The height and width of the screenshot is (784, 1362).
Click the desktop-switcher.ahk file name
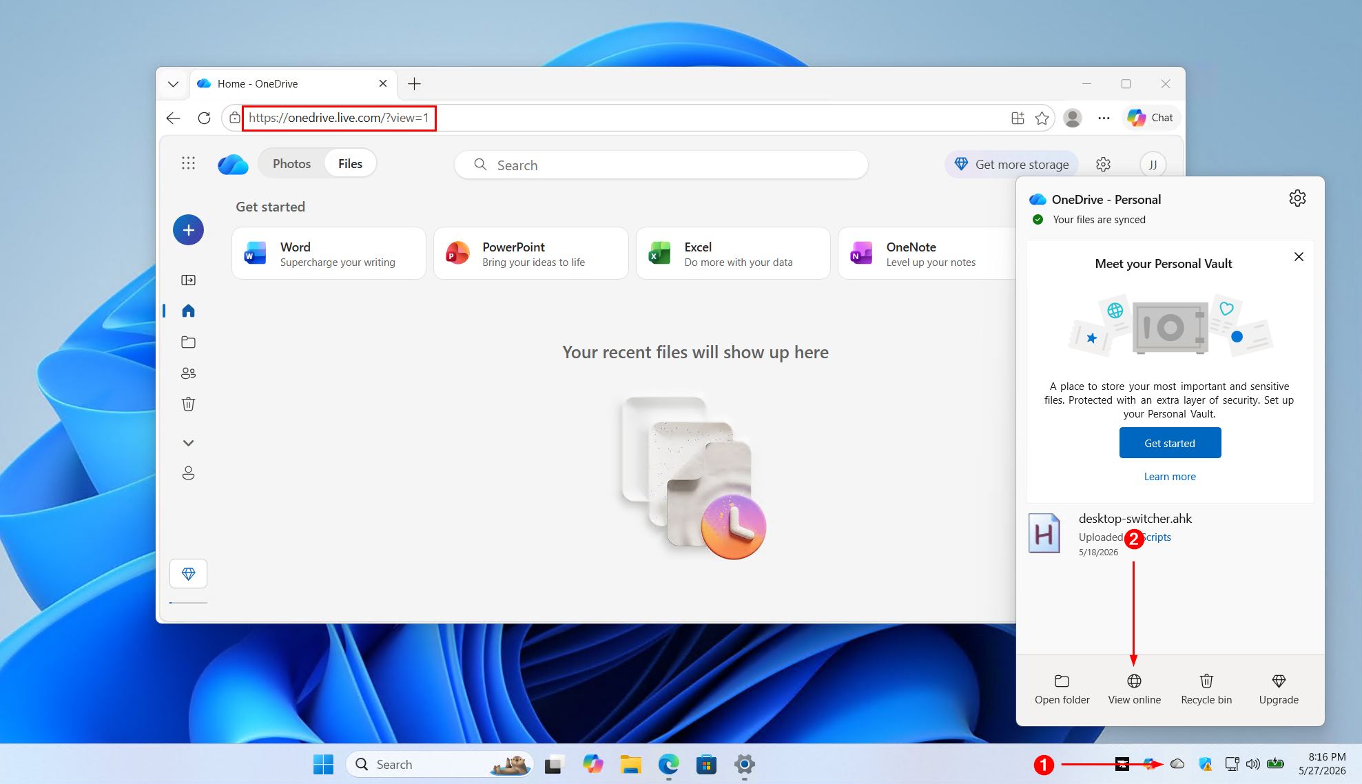click(x=1135, y=519)
